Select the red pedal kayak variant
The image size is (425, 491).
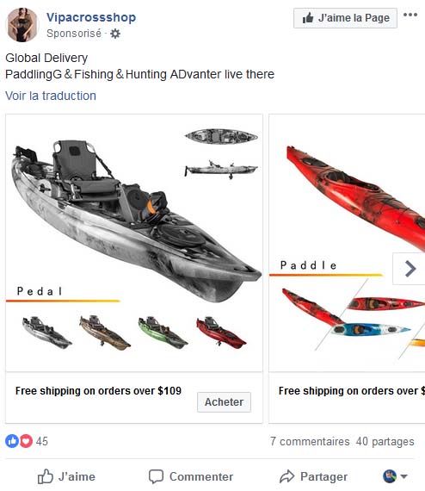[x=221, y=333]
